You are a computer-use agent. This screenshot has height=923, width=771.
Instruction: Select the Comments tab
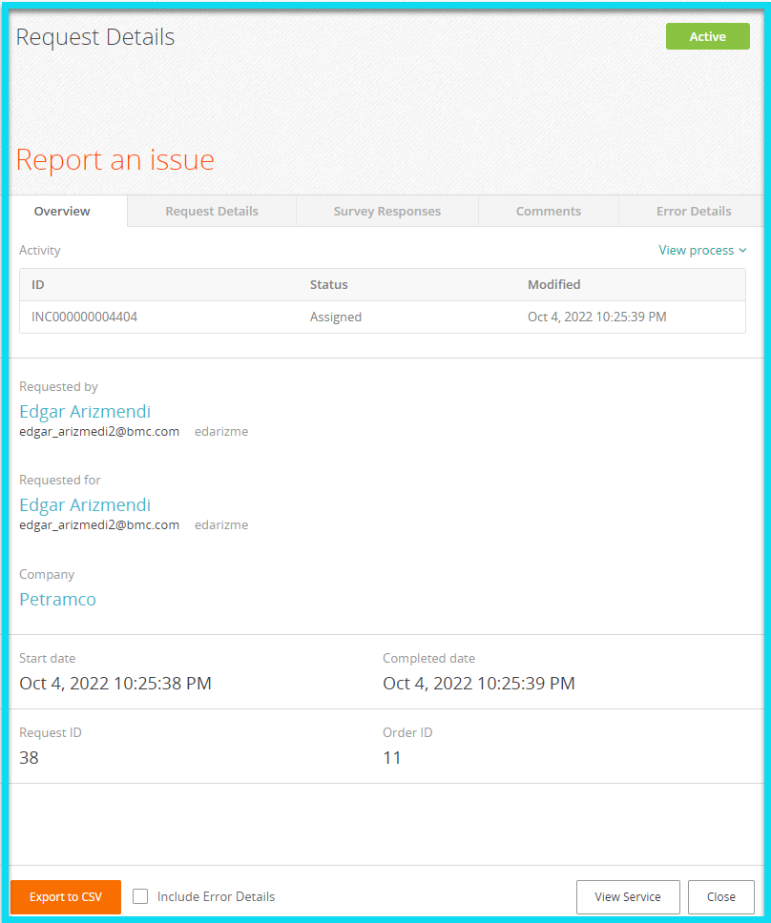click(x=548, y=211)
